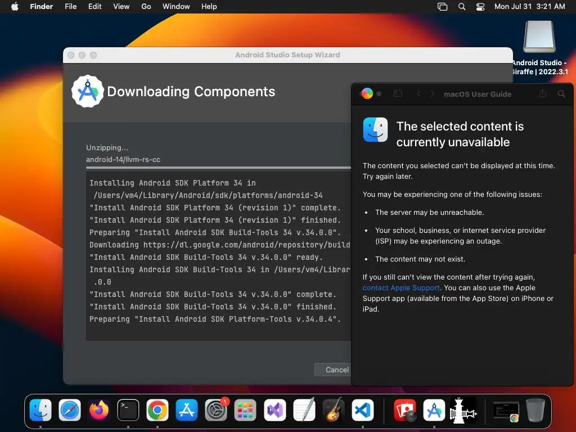Click log line starting 'Downloading https://dl.google.com'
This screenshot has height=432, width=576.
pyautogui.click(x=220, y=245)
